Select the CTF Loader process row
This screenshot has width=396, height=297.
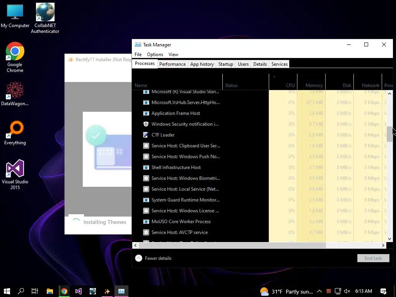pyautogui.click(x=259, y=135)
